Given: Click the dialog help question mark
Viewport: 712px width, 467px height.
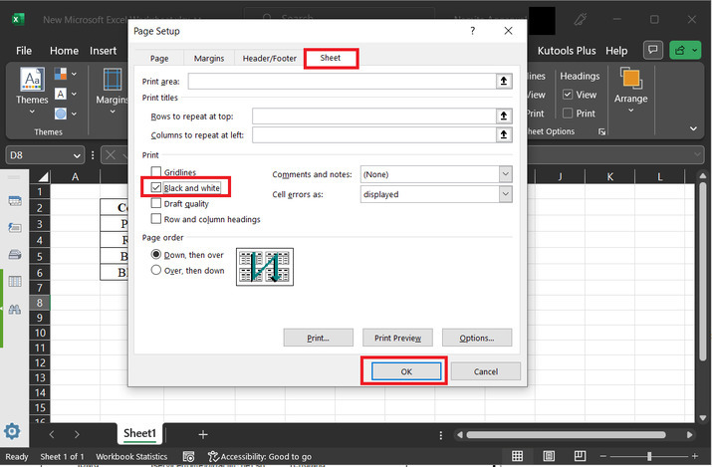Looking at the screenshot, I should click(x=473, y=31).
